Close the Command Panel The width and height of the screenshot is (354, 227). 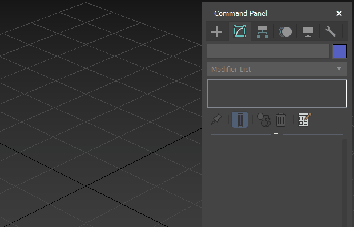point(339,14)
